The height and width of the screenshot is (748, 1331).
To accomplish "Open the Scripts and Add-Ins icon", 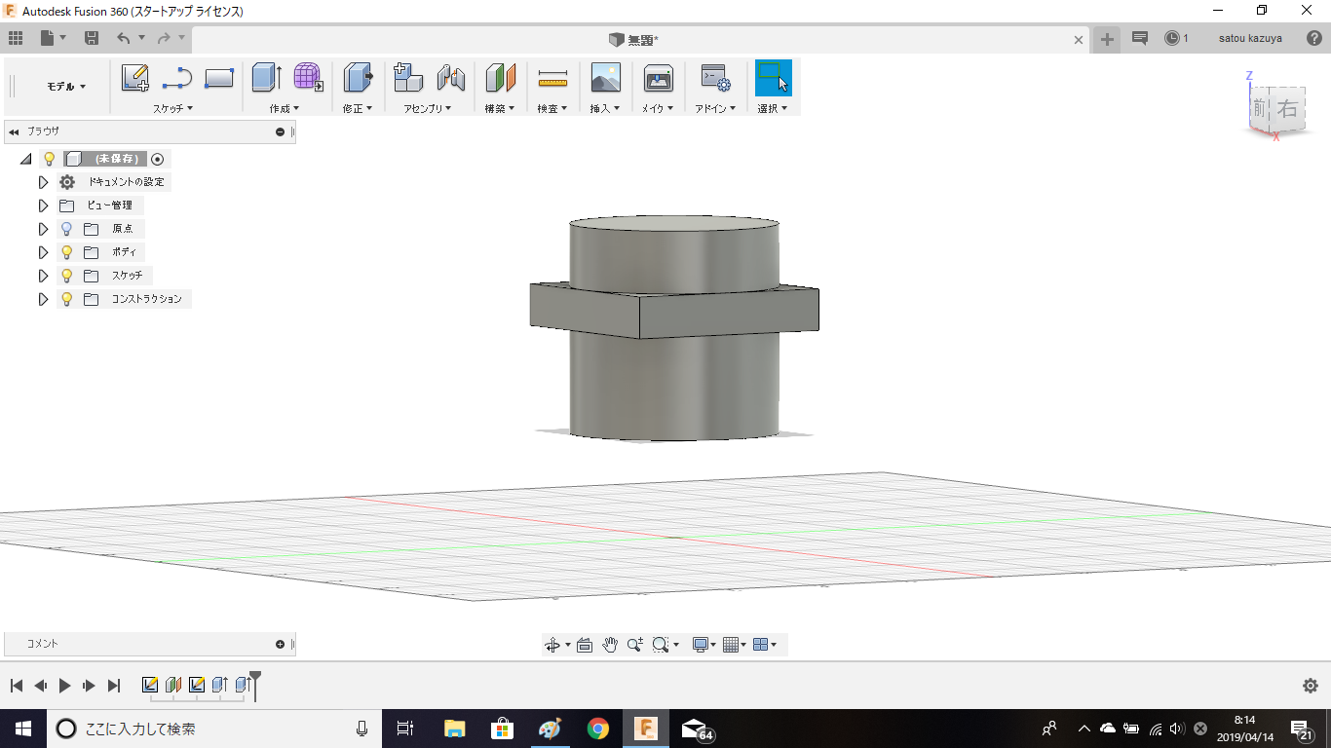I will [x=716, y=78].
